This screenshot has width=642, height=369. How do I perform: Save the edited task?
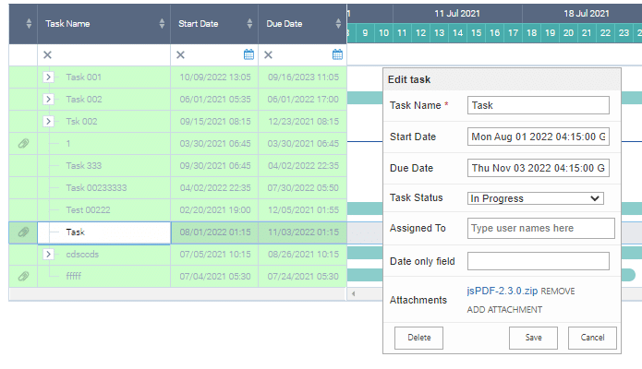[534, 338]
